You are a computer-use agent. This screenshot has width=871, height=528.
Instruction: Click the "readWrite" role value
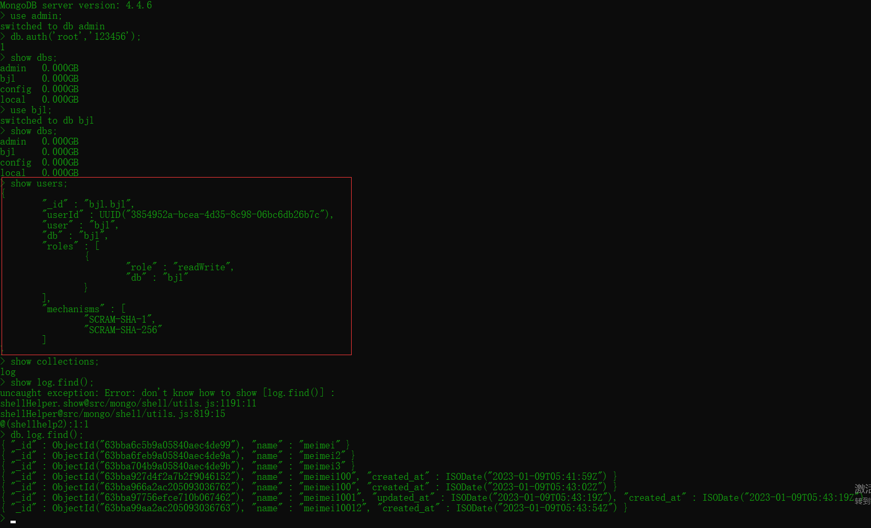click(x=202, y=267)
